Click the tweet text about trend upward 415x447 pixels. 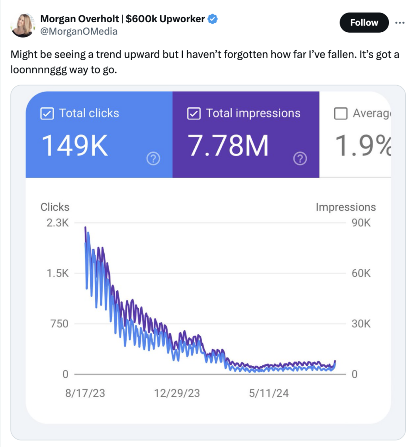[204, 62]
